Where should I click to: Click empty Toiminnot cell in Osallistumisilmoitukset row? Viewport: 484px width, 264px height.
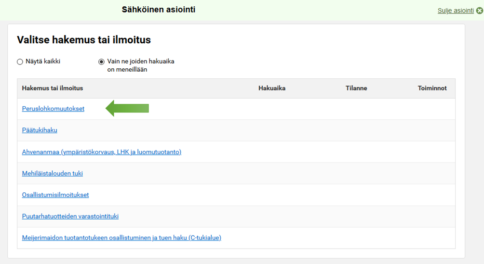click(x=432, y=195)
